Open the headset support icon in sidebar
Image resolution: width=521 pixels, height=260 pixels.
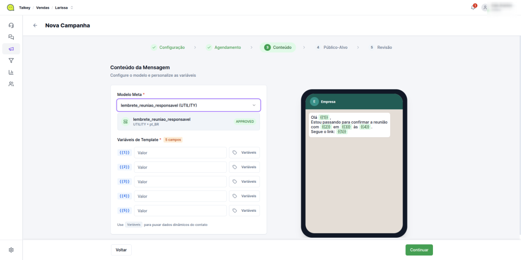(x=11, y=25)
